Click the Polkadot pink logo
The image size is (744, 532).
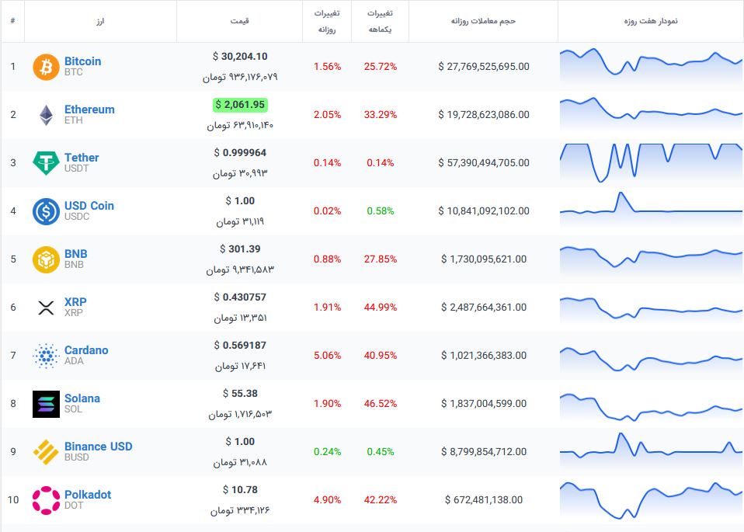coord(46,500)
